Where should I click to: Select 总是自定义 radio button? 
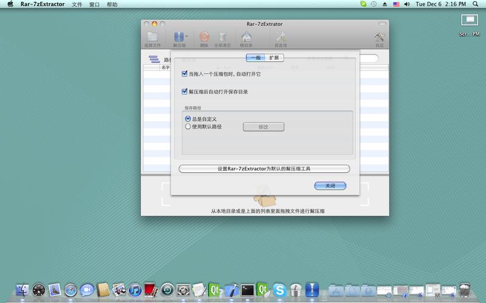[188, 119]
